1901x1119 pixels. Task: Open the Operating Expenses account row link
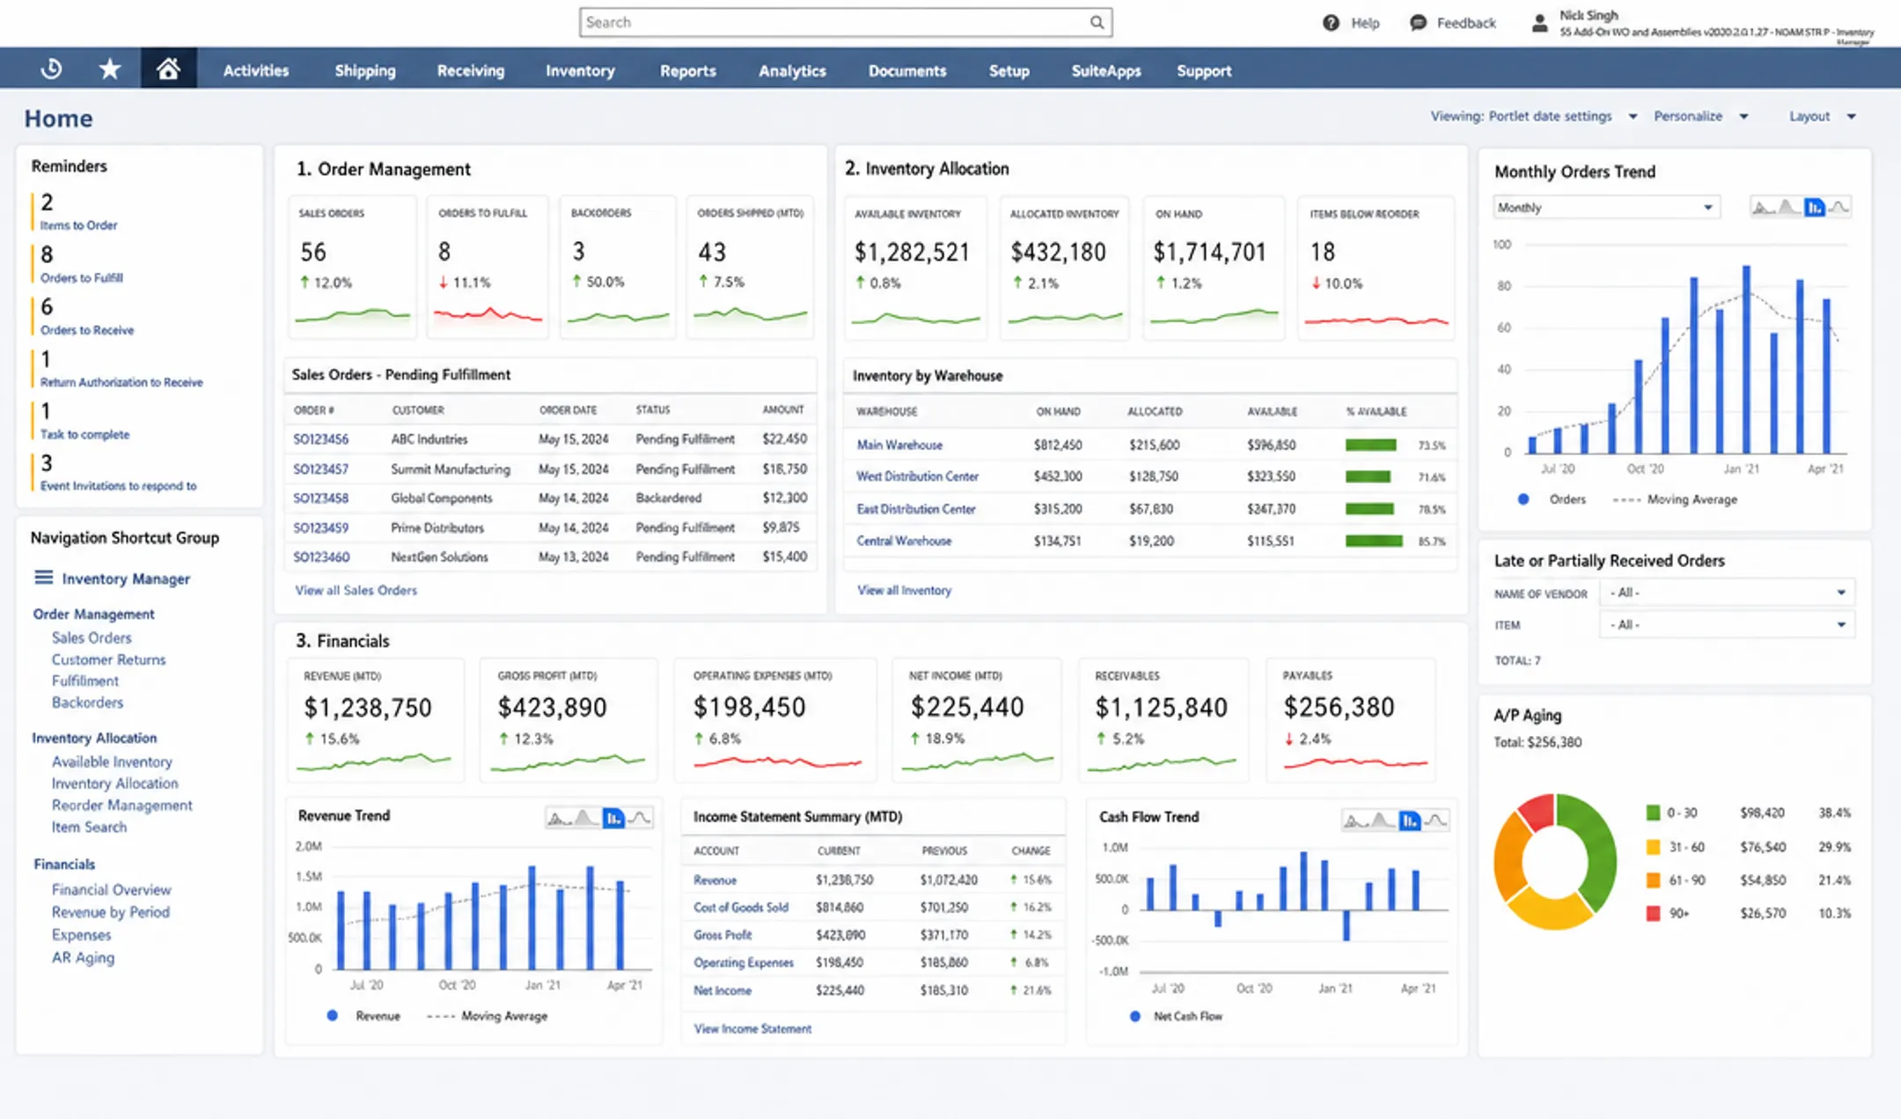pyautogui.click(x=743, y=962)
